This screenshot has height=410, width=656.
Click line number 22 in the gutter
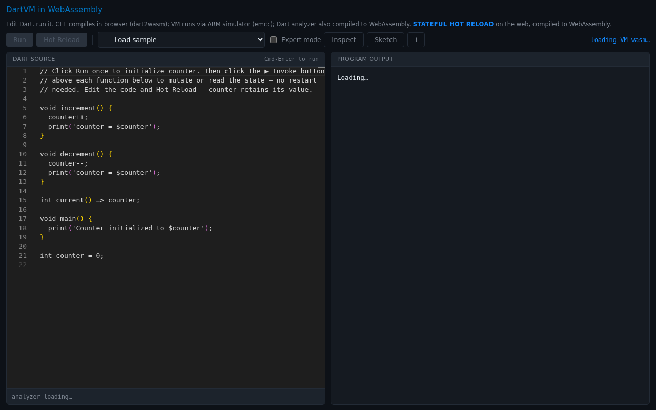[23, 265]
